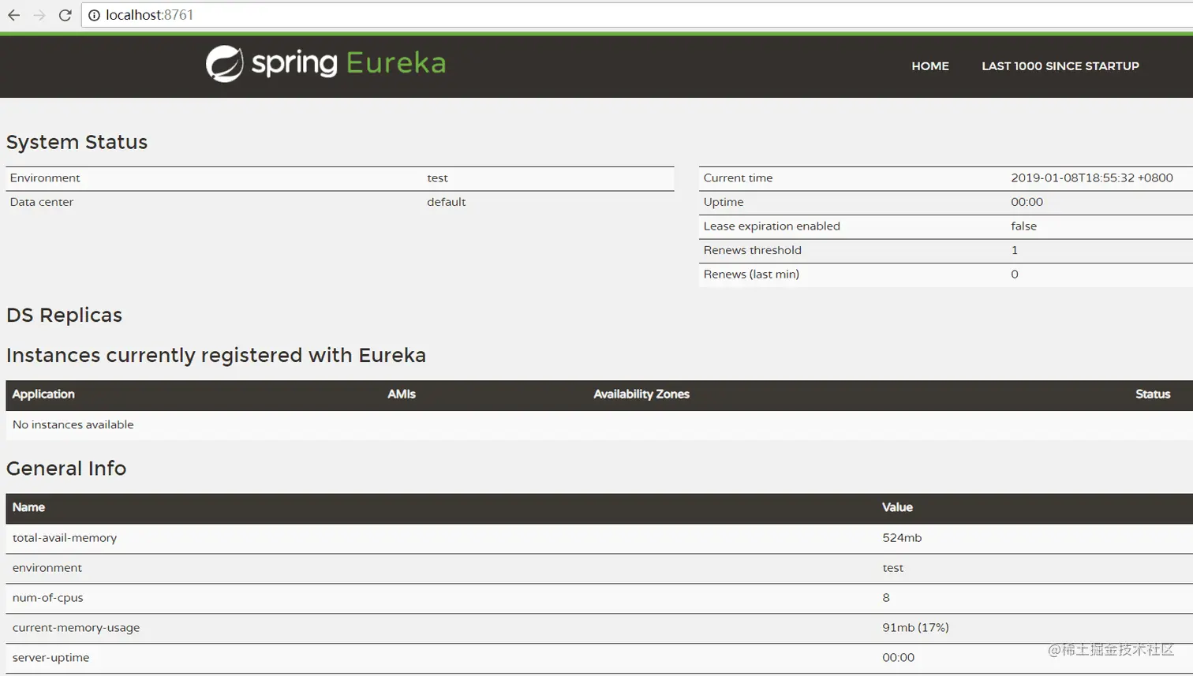The height and width of the screenshot is (676, 1193).
Task: Click the current-memory-usage row name
Action: click(x=76, y=628)
